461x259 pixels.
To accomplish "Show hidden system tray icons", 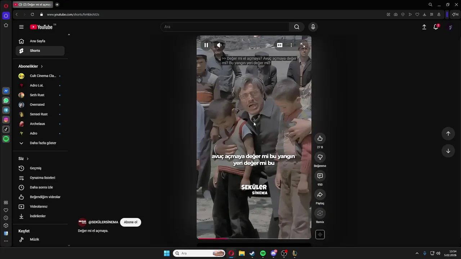I will 417,253.
